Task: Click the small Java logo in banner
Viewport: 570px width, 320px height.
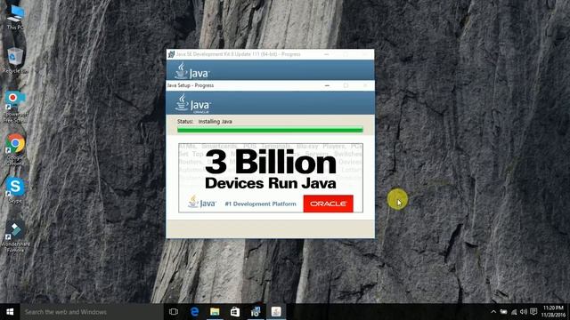Action: point(202,202)
